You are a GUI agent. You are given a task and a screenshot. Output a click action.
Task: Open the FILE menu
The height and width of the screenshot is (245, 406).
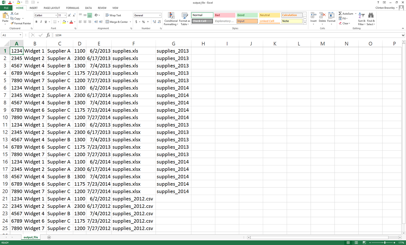tap(6, 8)
